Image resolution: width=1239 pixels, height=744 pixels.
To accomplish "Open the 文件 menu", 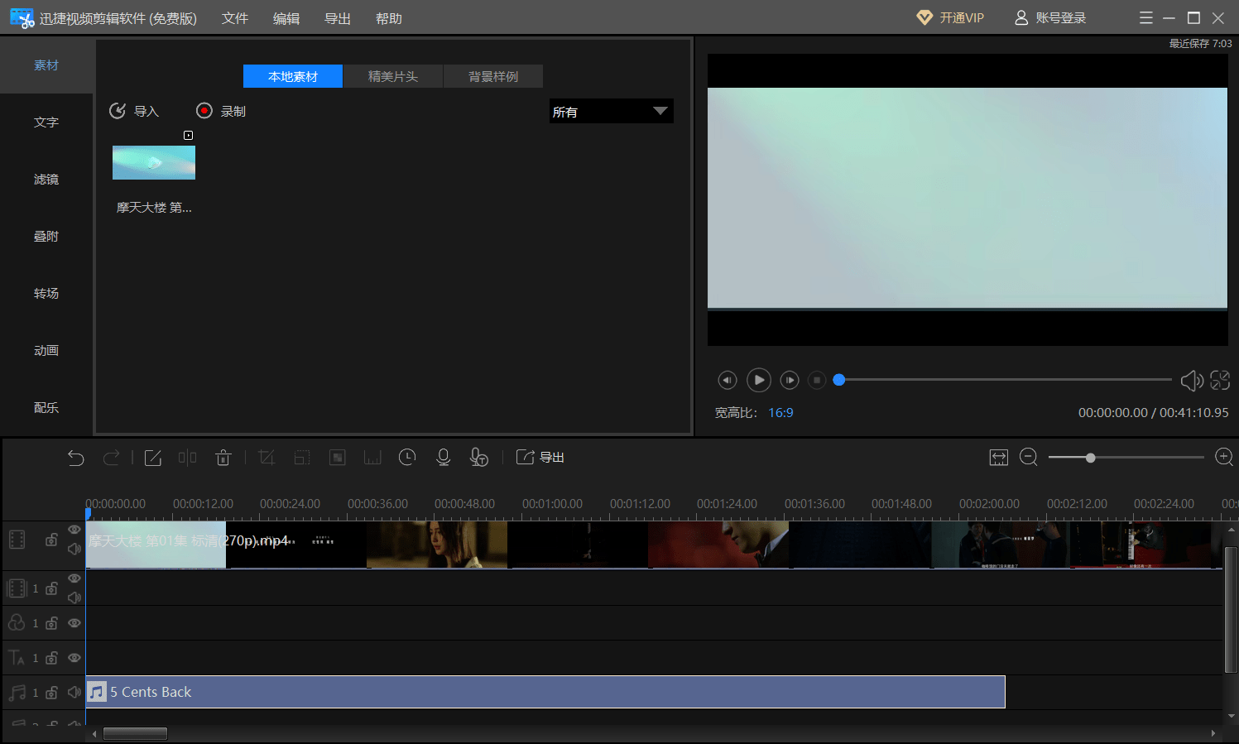I will [235, 18].
